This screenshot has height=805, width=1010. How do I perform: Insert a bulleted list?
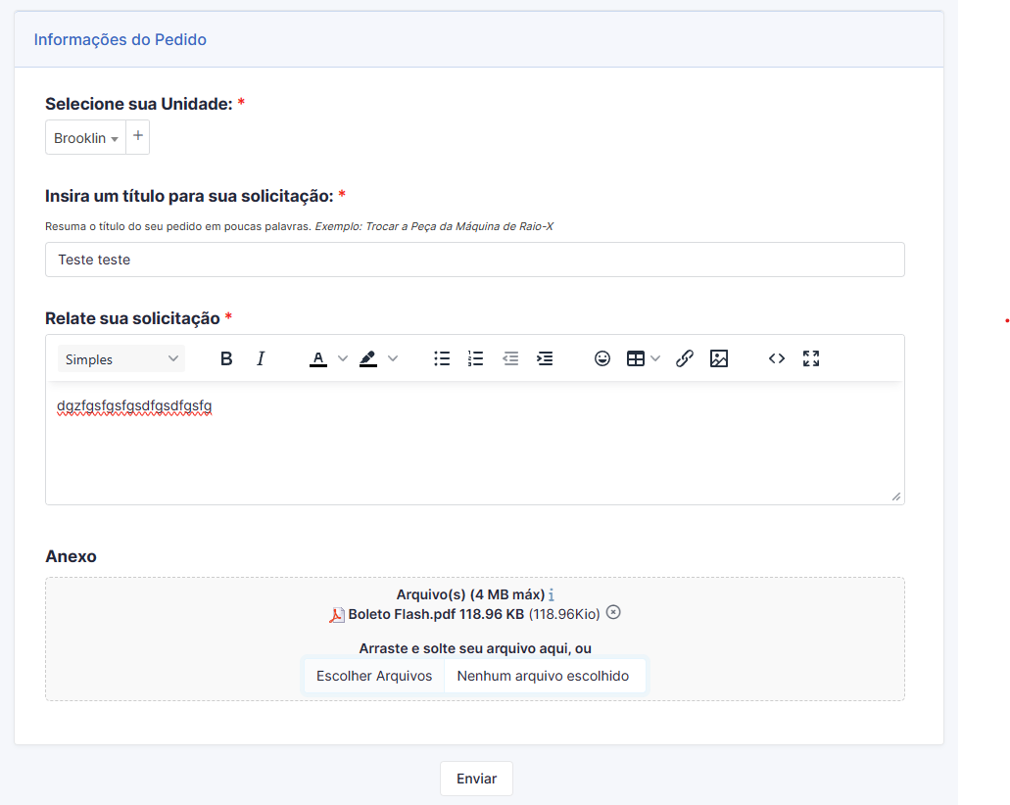click(x=442, y=358)
